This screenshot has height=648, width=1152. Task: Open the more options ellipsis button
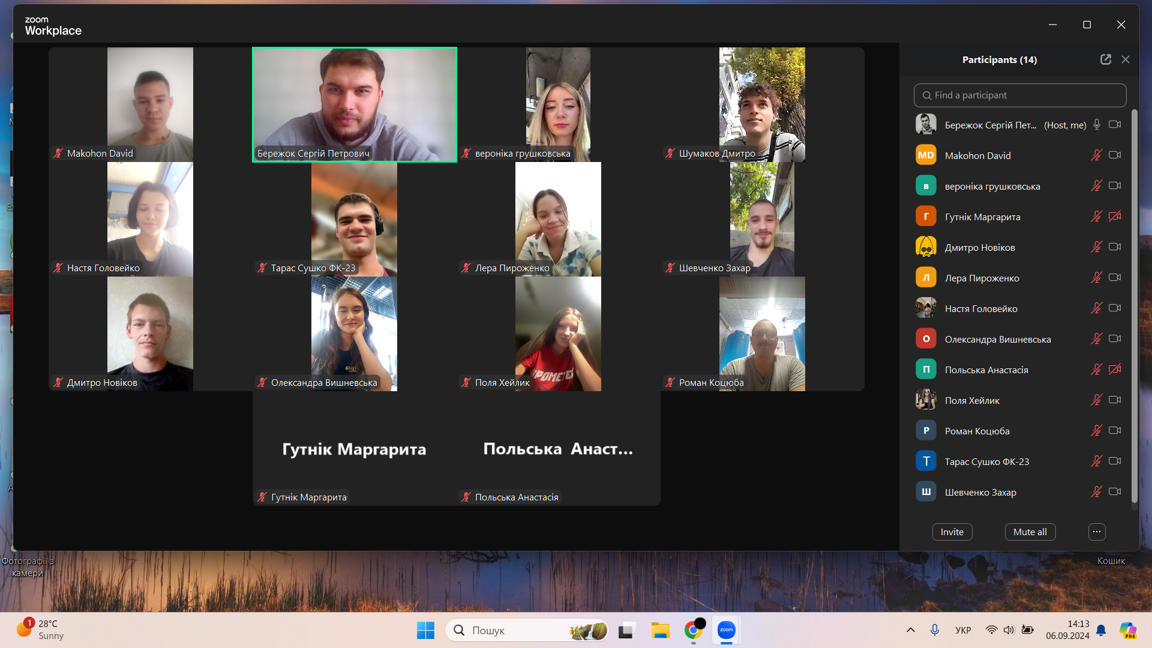pos(1097,532)
